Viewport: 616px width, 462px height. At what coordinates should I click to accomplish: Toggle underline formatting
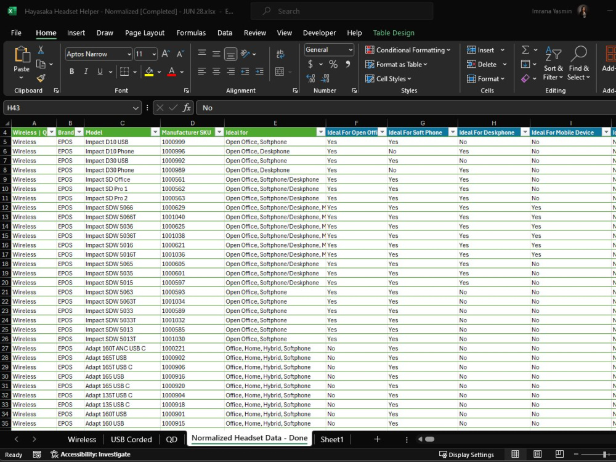100,71
